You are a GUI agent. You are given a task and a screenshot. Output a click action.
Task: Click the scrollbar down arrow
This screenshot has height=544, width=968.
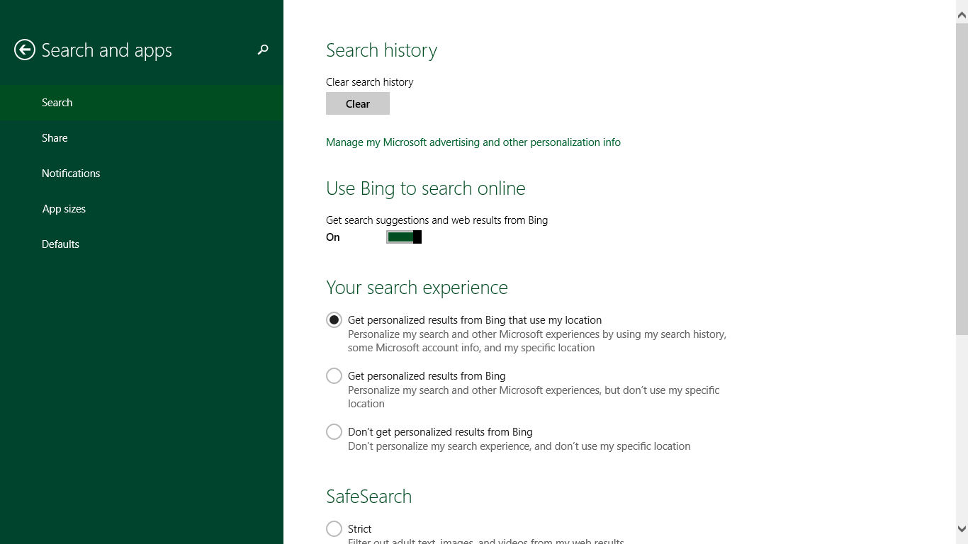tap(962, 528)
